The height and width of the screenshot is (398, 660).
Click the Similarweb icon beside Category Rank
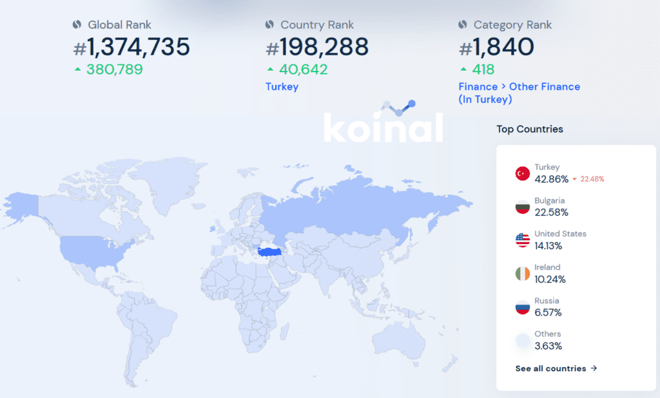462,25
